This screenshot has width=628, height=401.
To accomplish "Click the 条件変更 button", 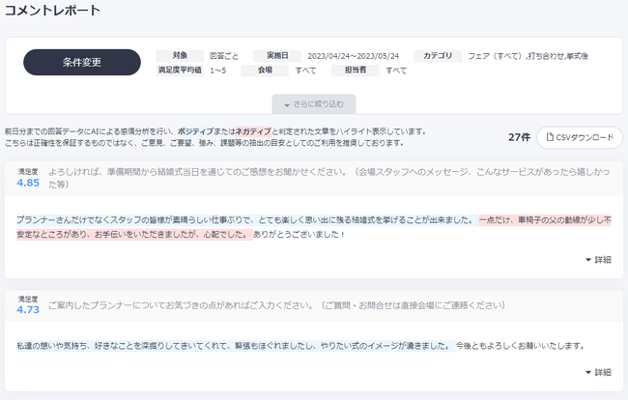I will (x=82, y=62).
